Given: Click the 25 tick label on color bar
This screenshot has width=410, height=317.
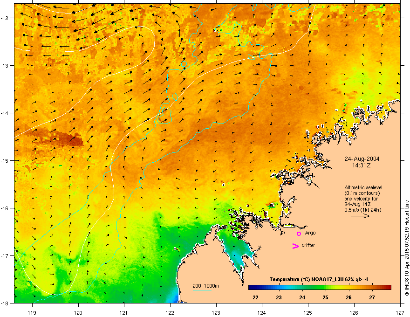Looking at the screenshot, I should point(325,297).
